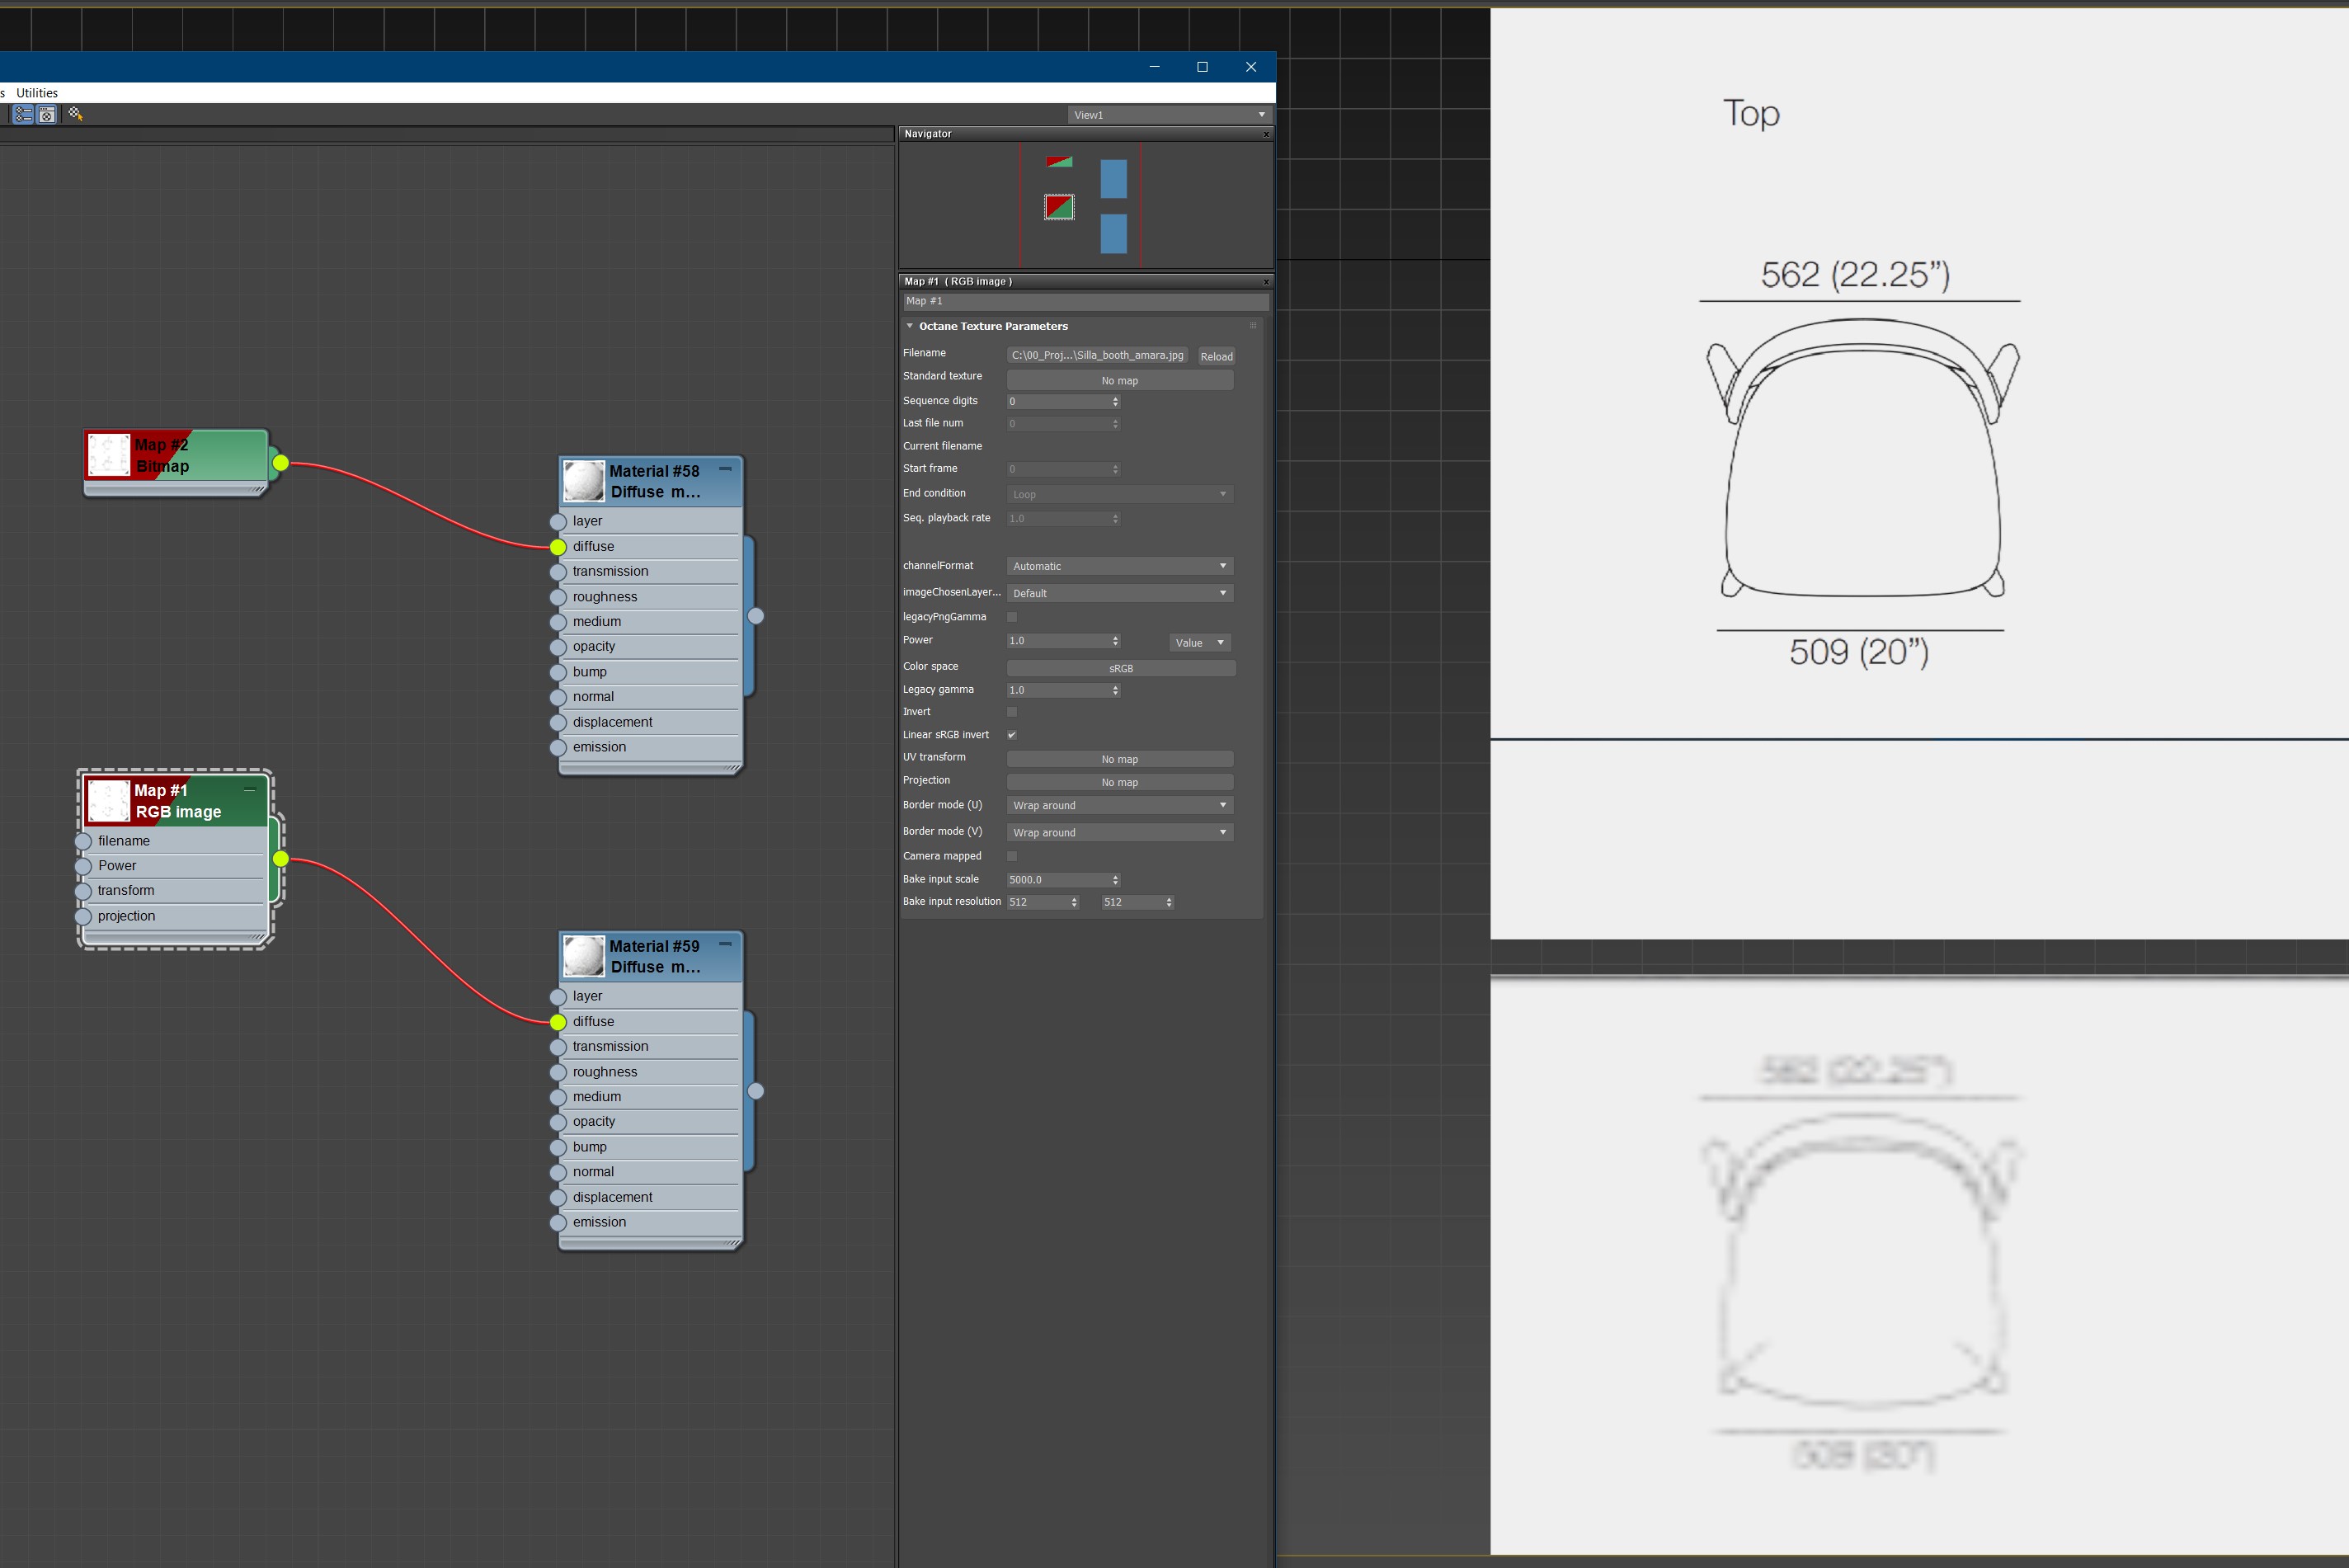Image resolution: width=2349 pixels, height=1568 pixels.
Task: Open the Utilities menu
Action: coord(37,93)
